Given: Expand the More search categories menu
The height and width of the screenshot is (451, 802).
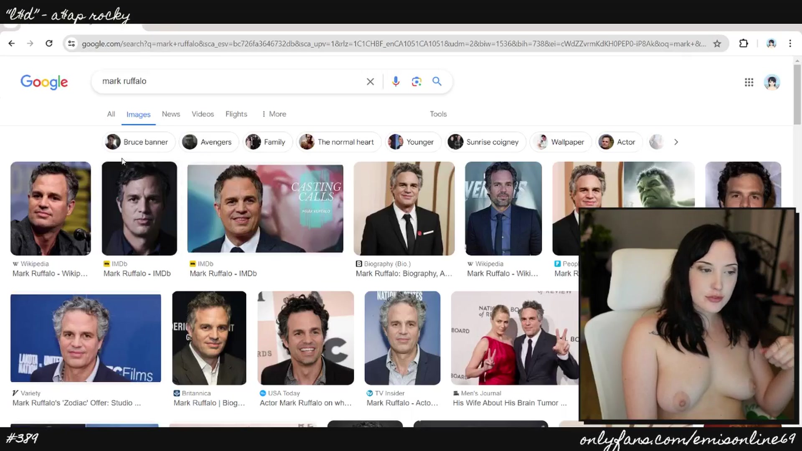Looking at the screenshot, I should coord(274,114).
